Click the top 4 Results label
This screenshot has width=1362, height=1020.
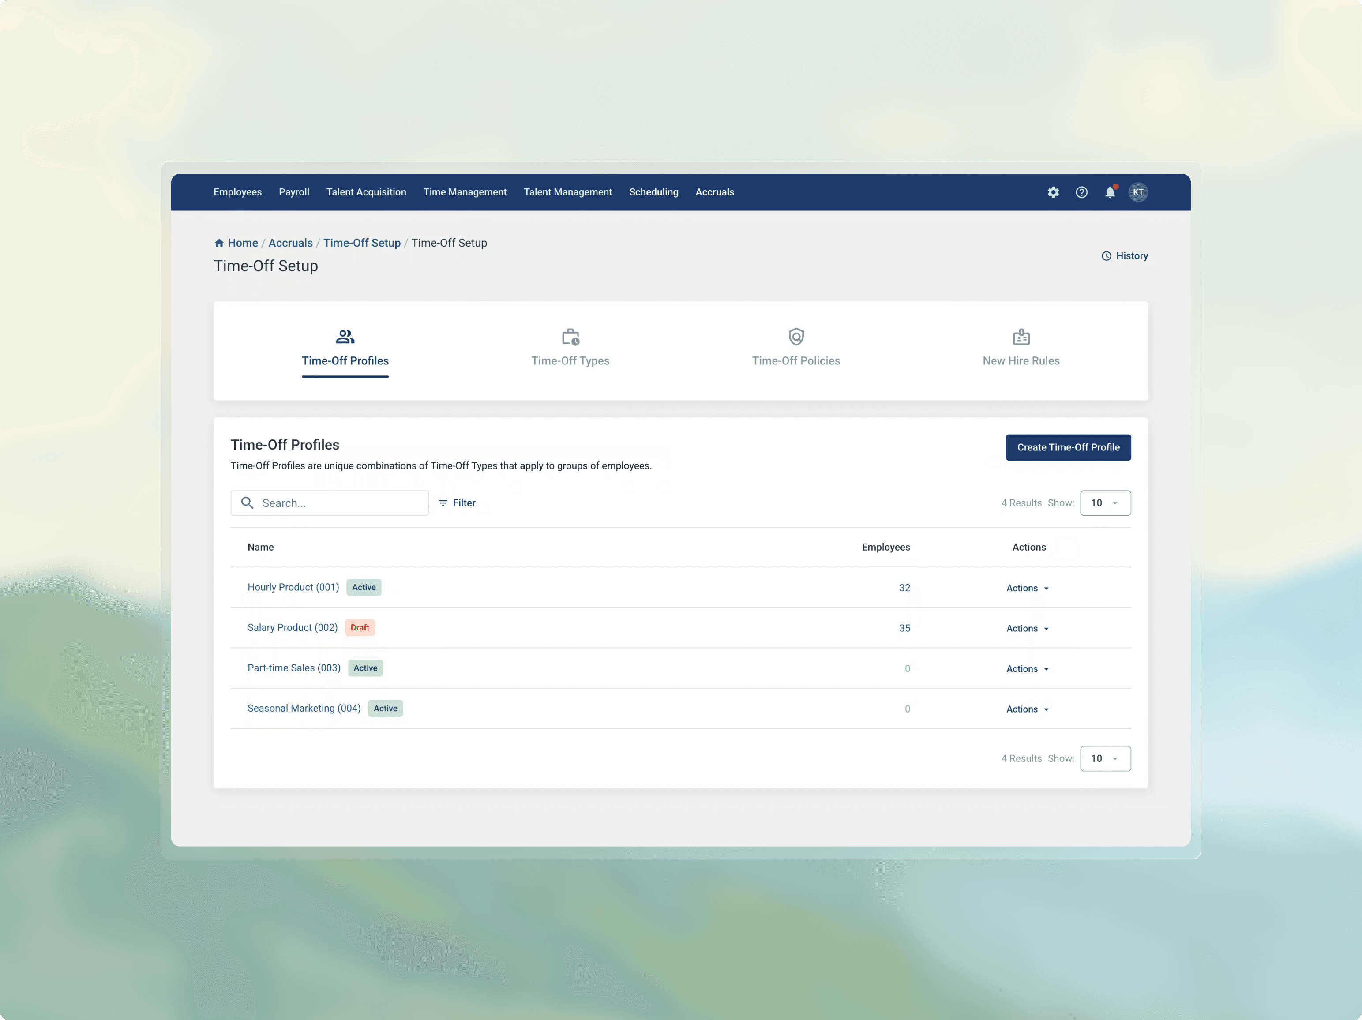coord(1021,503)
